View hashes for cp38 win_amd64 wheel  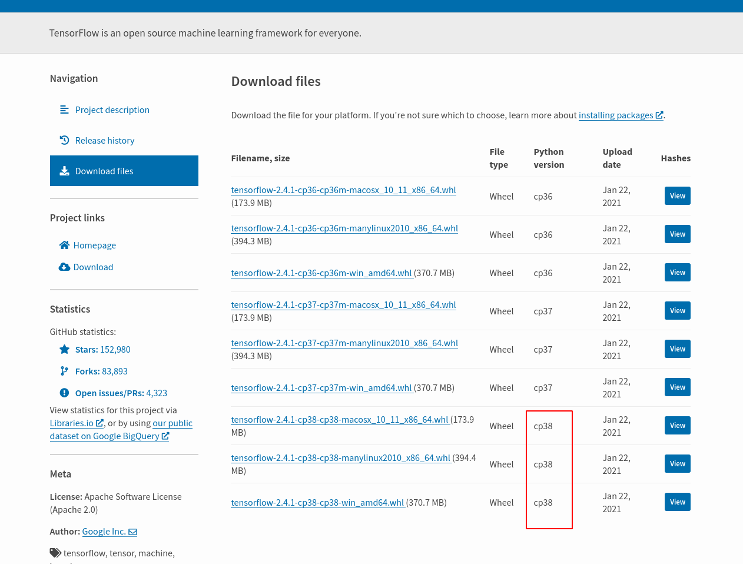[x=677, y=502]
